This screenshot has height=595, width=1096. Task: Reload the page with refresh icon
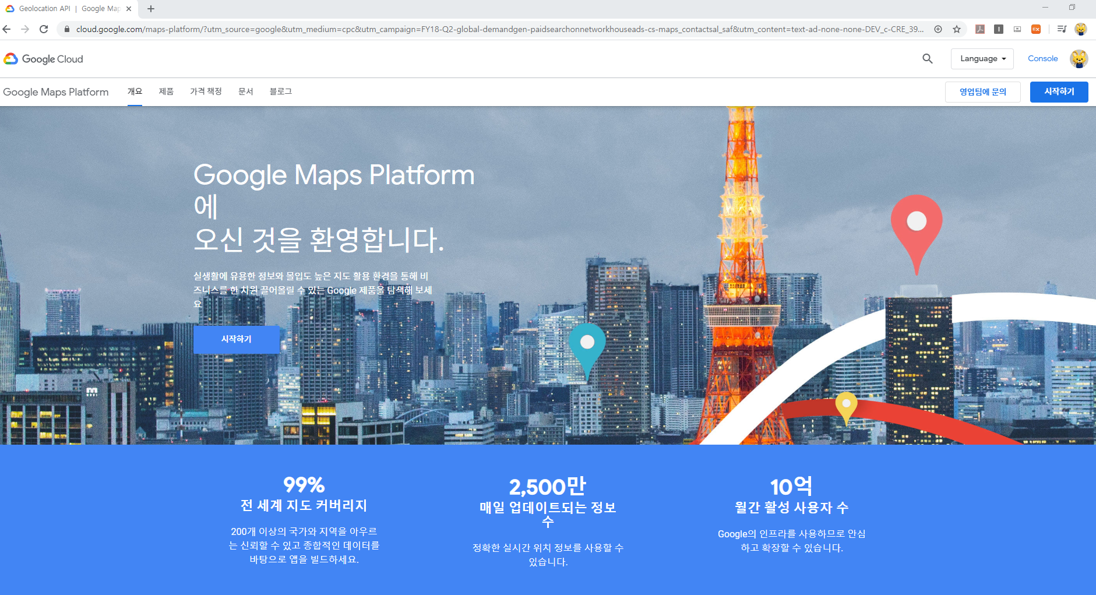point(44,29)
